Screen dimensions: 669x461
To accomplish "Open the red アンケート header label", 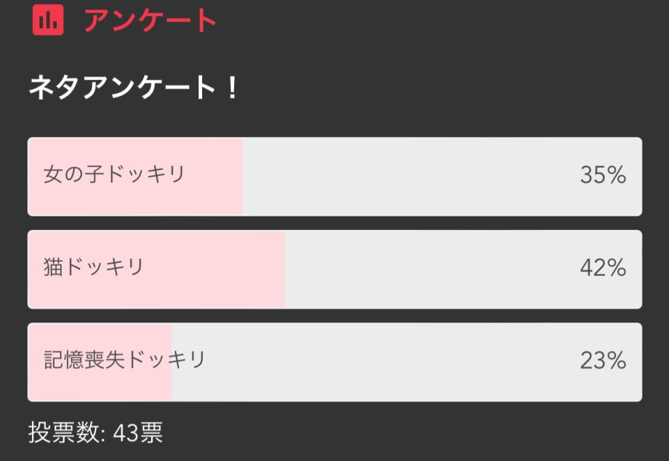I will coord(151,20).
